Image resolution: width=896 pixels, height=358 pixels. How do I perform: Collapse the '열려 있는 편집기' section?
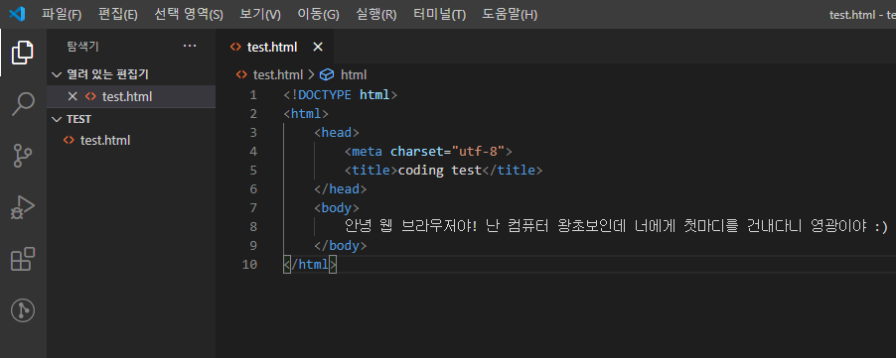56,74
